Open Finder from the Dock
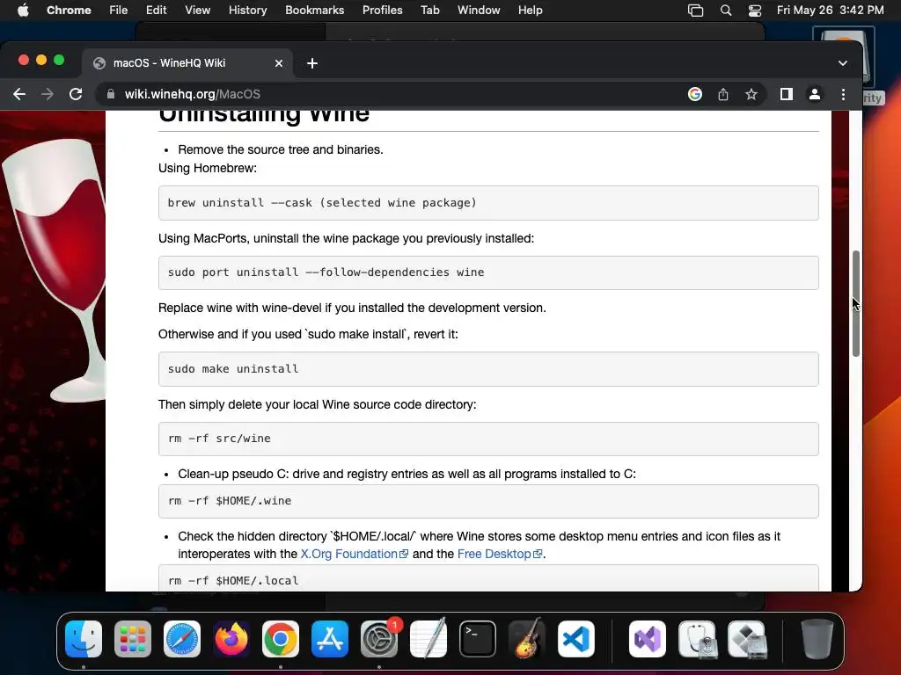 pyautogui.click(x=84, y=639)
